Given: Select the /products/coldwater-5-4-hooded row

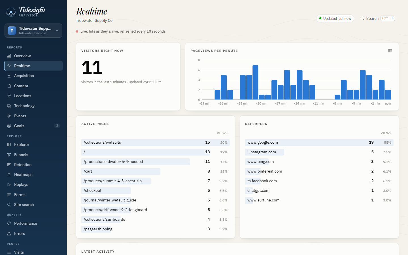Looking at the screenshot, I should click(156, 162).
